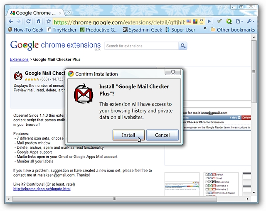
Task: Click the Search for extensions field
Action: pyautogui.click(x=142, y=46)
